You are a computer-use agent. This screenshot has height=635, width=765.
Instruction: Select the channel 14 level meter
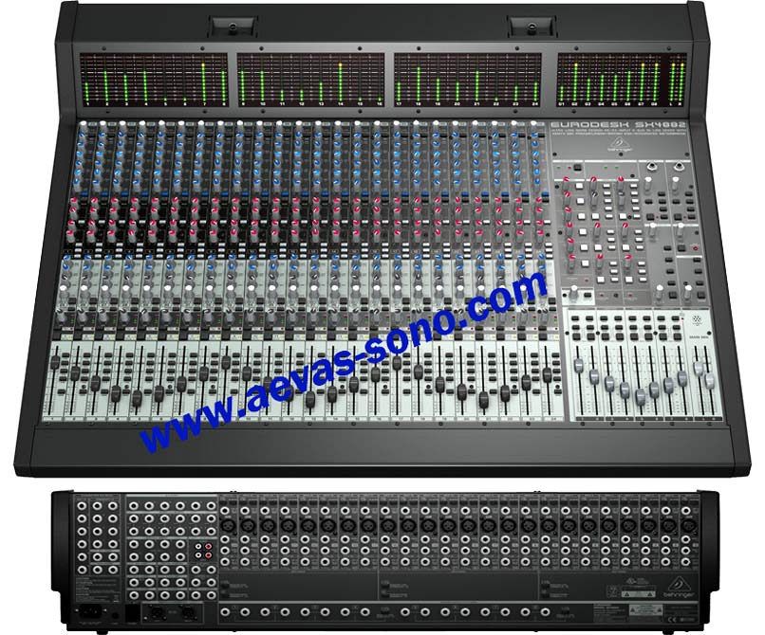coord(340,81)
